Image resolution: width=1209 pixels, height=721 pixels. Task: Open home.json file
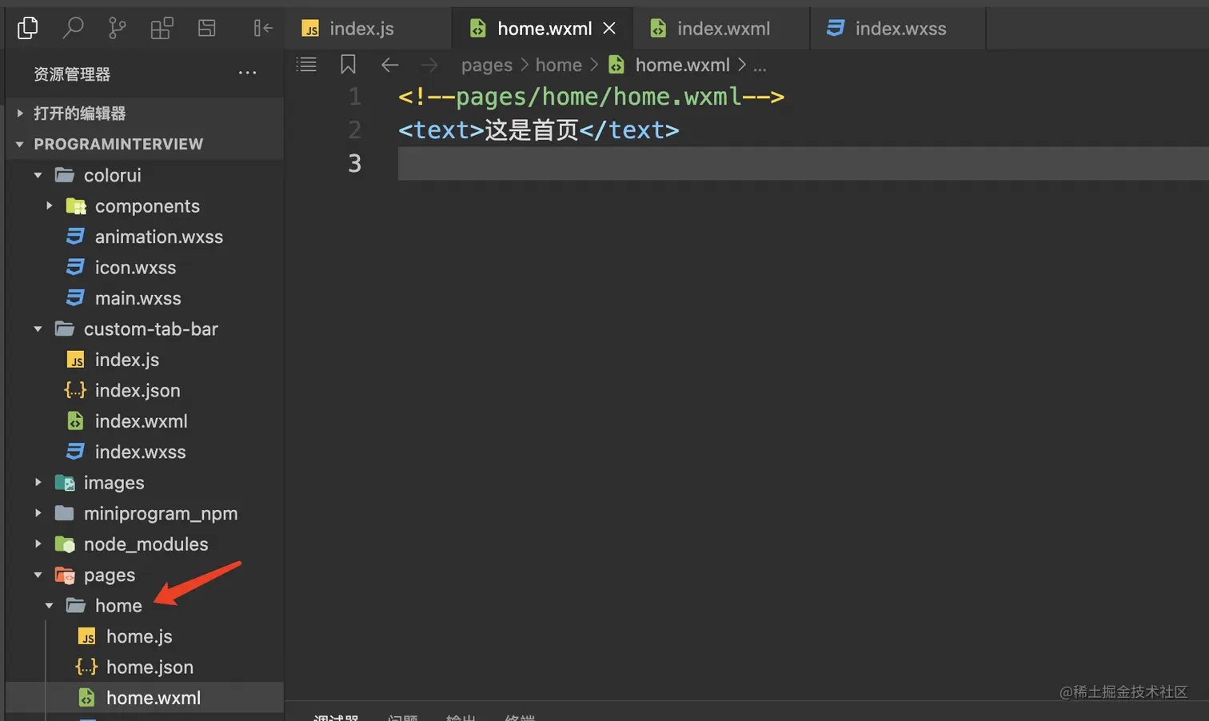click(144, 667)
